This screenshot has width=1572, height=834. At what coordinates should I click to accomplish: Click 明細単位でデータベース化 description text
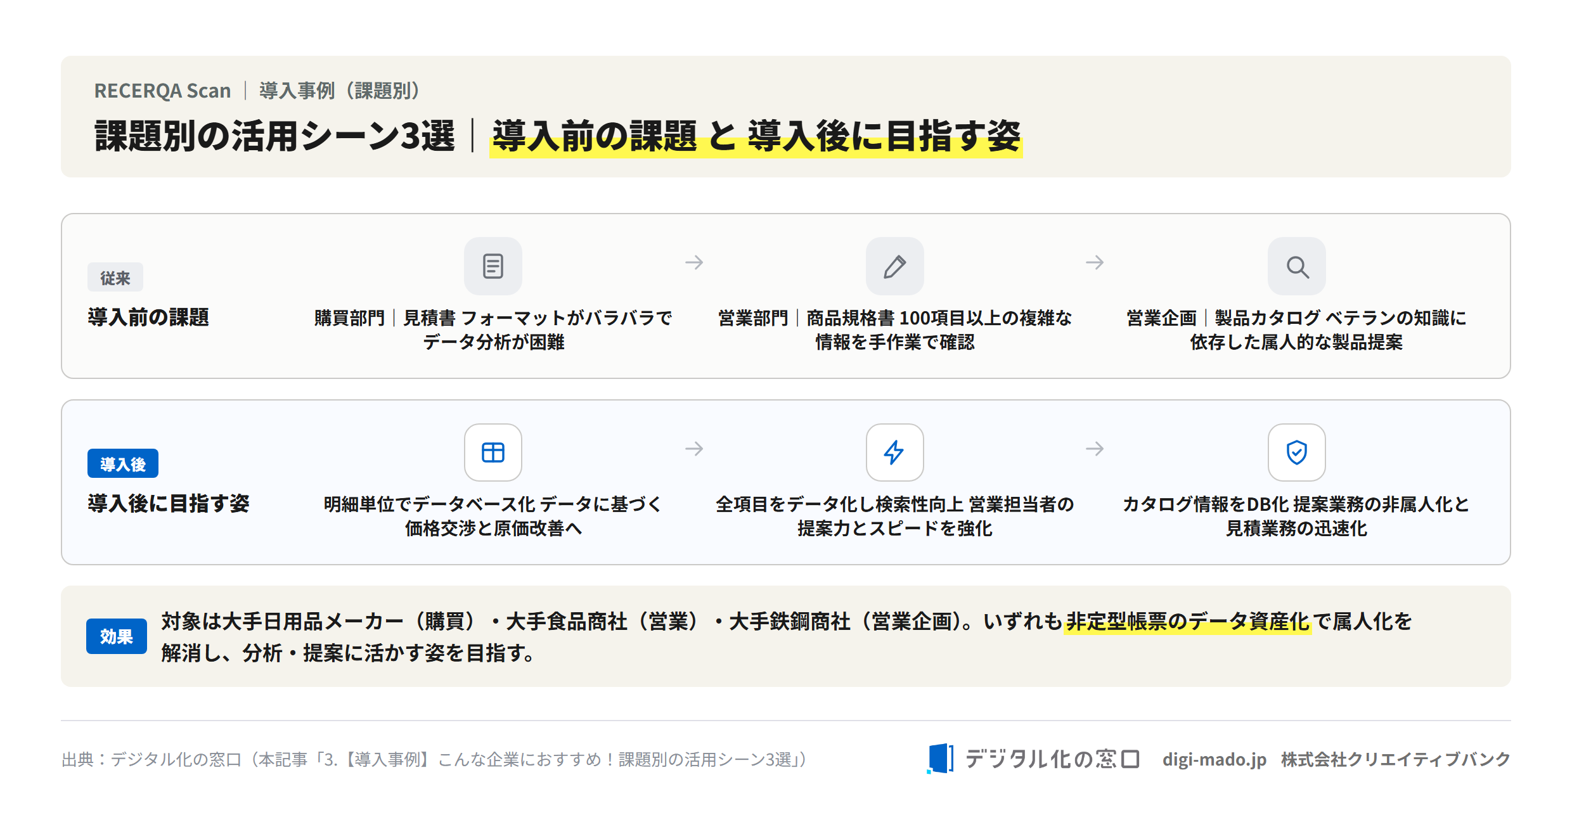coord(493,516)
